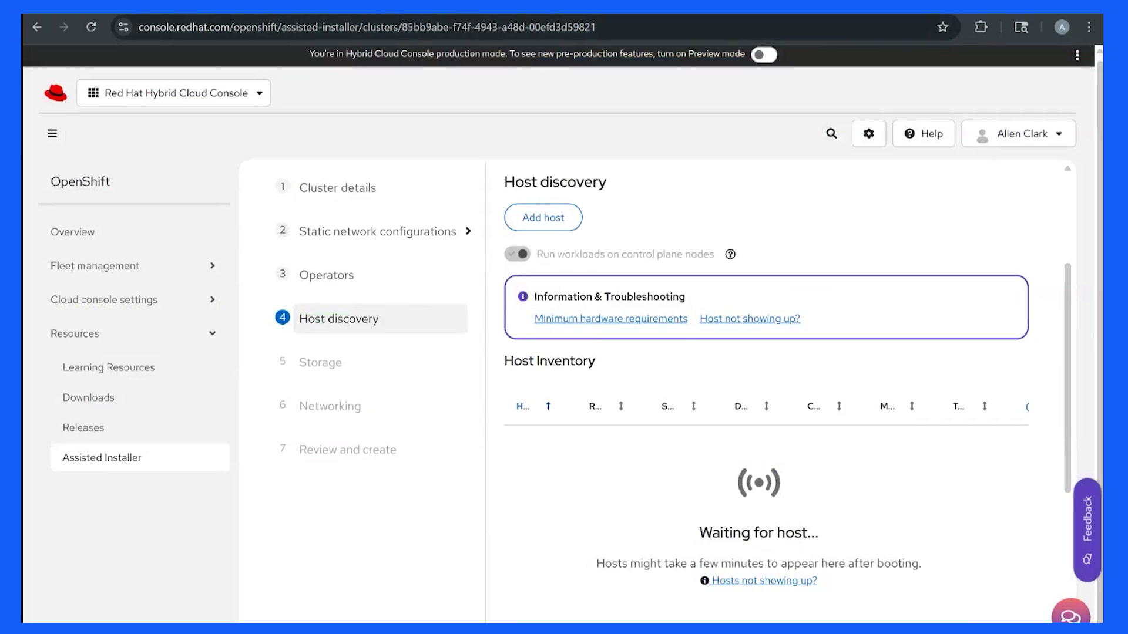Open Assisted Installer in sidebar

pyautogui.click(x=140, y=458)
